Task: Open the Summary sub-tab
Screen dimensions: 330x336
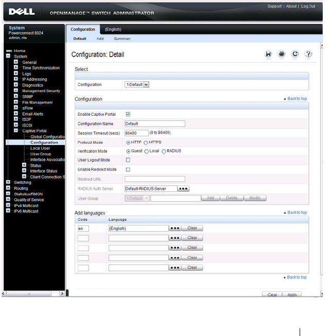Action: click(122, 39)
